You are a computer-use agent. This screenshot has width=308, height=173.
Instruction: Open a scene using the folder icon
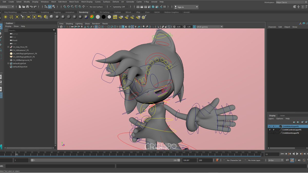[x=24, y=7]
